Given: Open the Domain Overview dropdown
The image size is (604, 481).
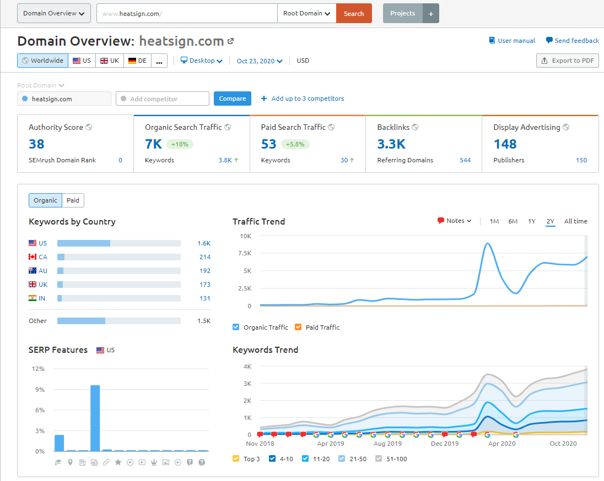Looking at the screenshot, I should (x=54, y=13).
